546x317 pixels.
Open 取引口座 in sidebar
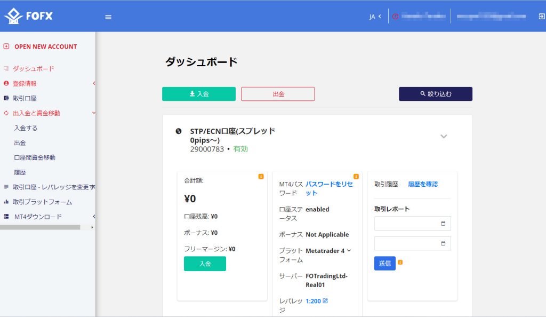(x=25, y=98)
